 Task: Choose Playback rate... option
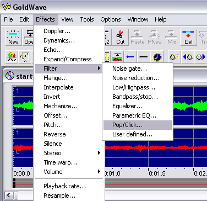click(68, 186)
